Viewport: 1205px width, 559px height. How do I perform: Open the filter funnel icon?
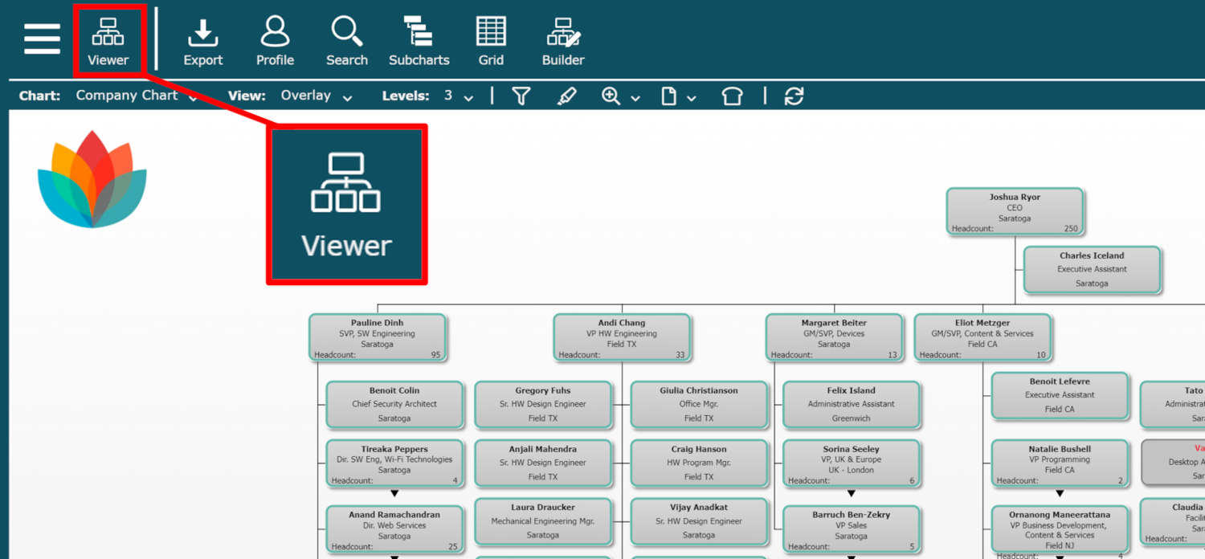click(521, 96)
